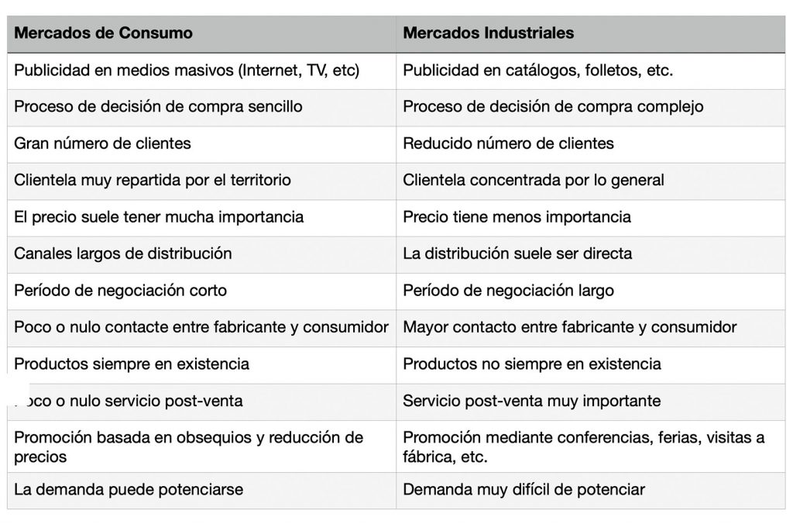Click "Clientela muy repartida por el territorio"
The width and height of the screenshot is (793, 524).
pos(153,181)
